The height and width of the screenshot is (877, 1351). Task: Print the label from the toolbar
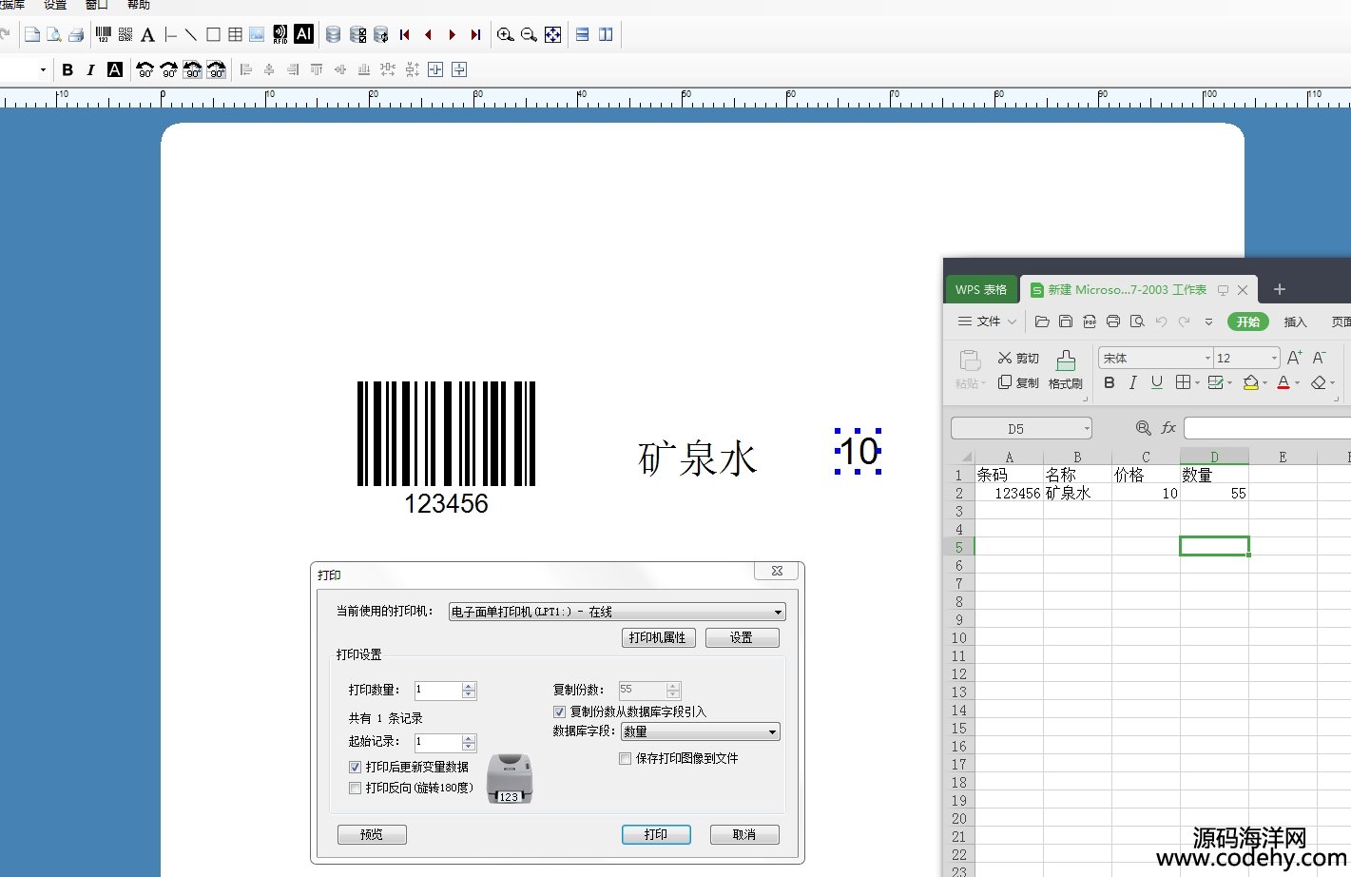(x=76, y=34)
